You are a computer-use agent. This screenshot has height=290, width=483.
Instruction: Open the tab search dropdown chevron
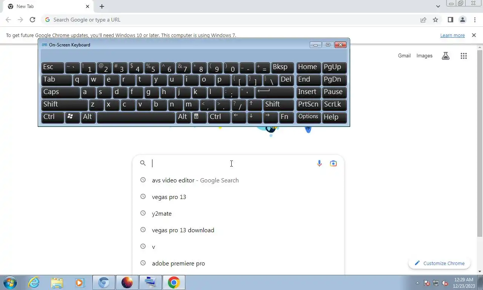438,6
